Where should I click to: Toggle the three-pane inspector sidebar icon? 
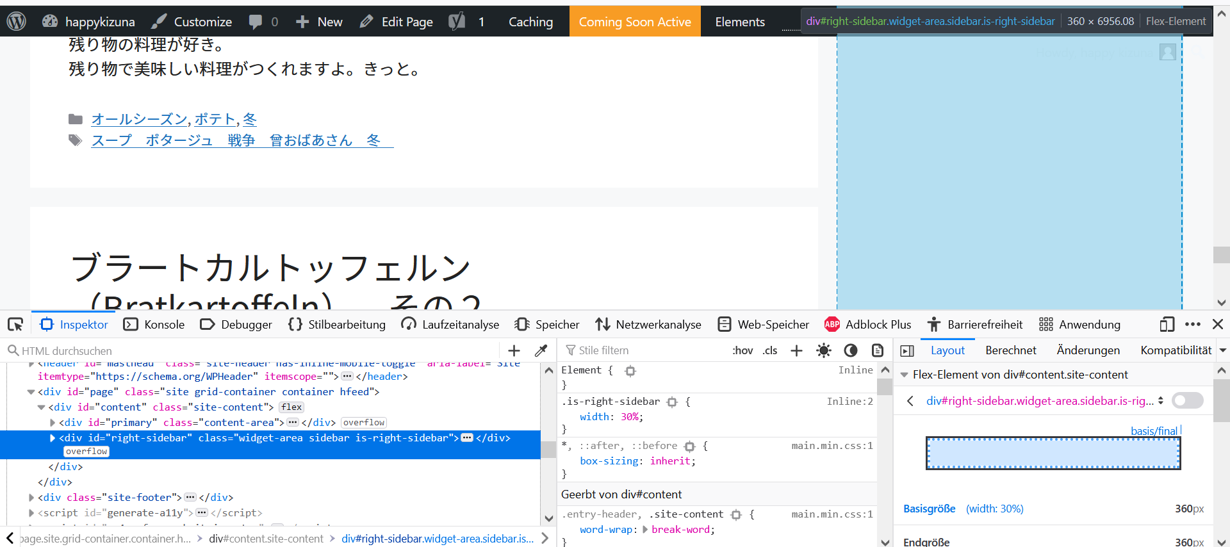907,350
